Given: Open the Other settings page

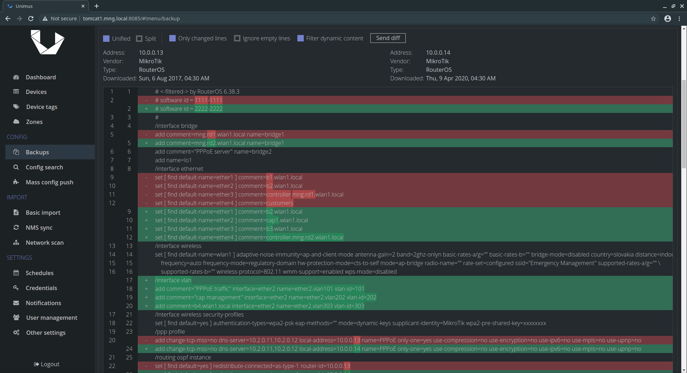Looking at the screenshot, I should click(x=46, y=333).
